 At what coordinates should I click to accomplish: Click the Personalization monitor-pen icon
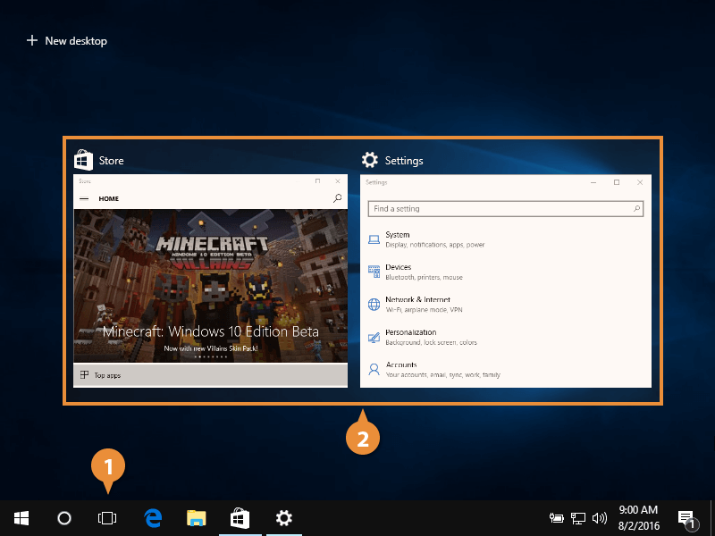374,338
